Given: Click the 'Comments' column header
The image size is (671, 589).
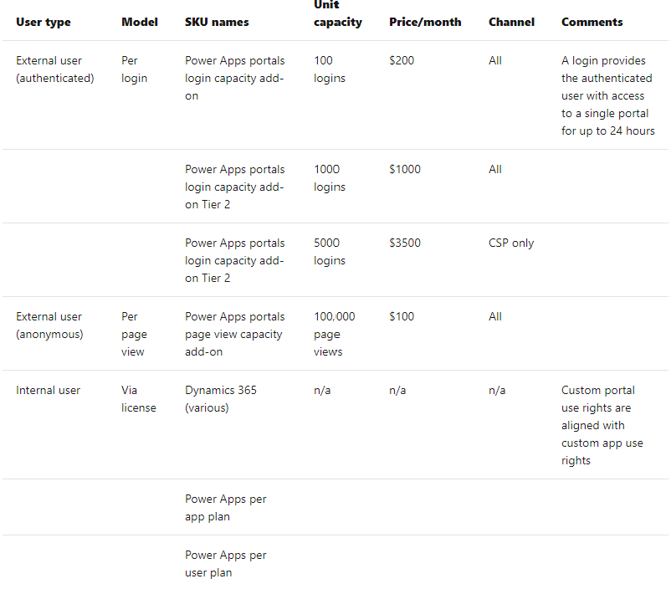Looking at the screenshot, I should (592, 22).
